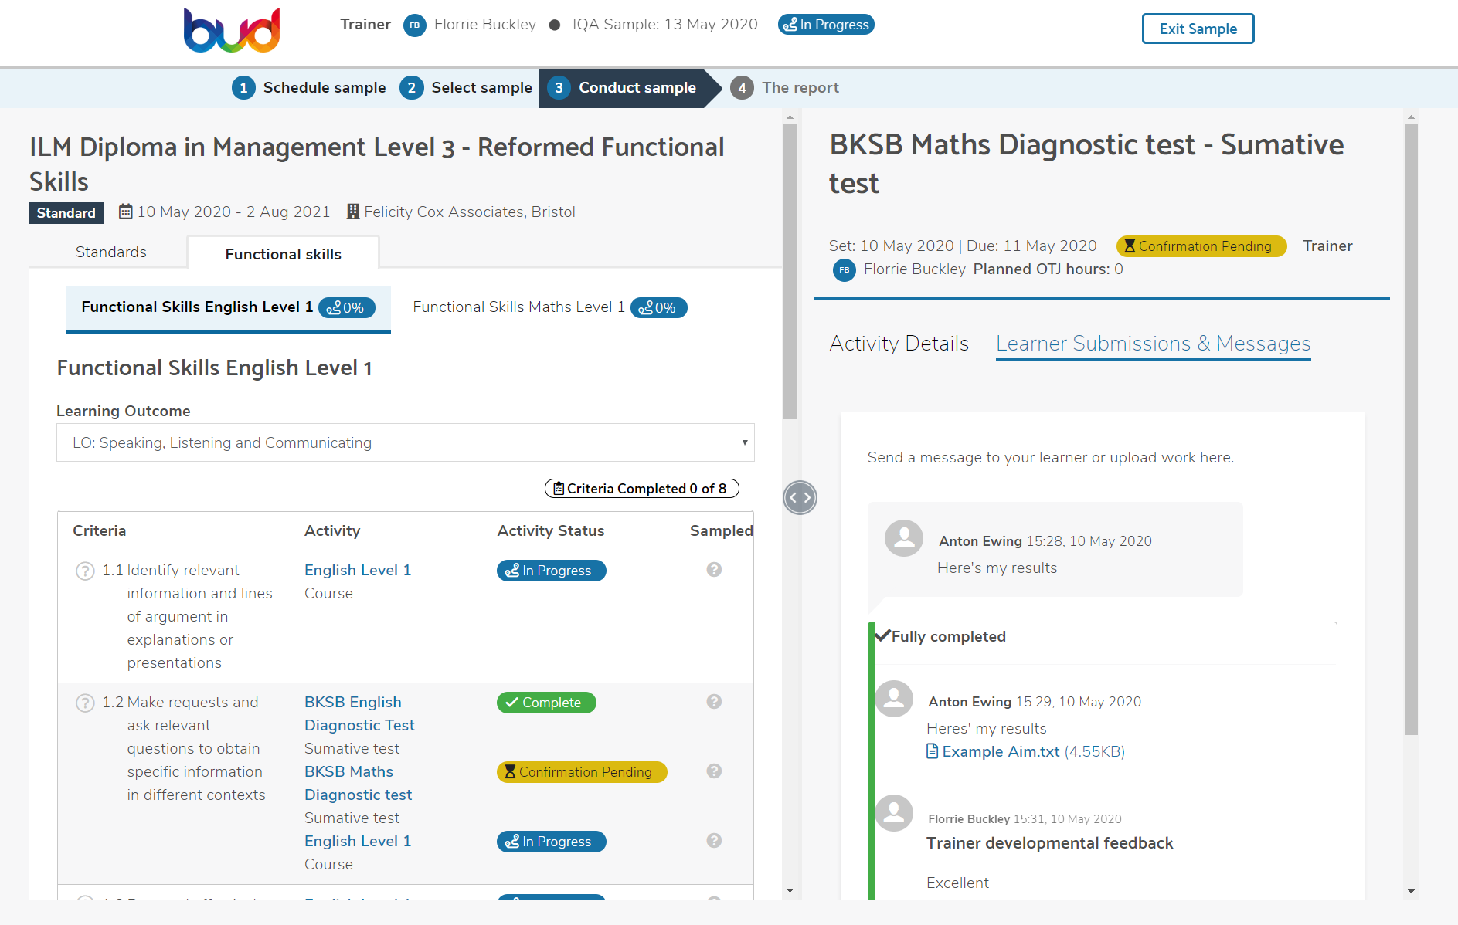Click the Activity Status column header

click(x=551, y=530)
